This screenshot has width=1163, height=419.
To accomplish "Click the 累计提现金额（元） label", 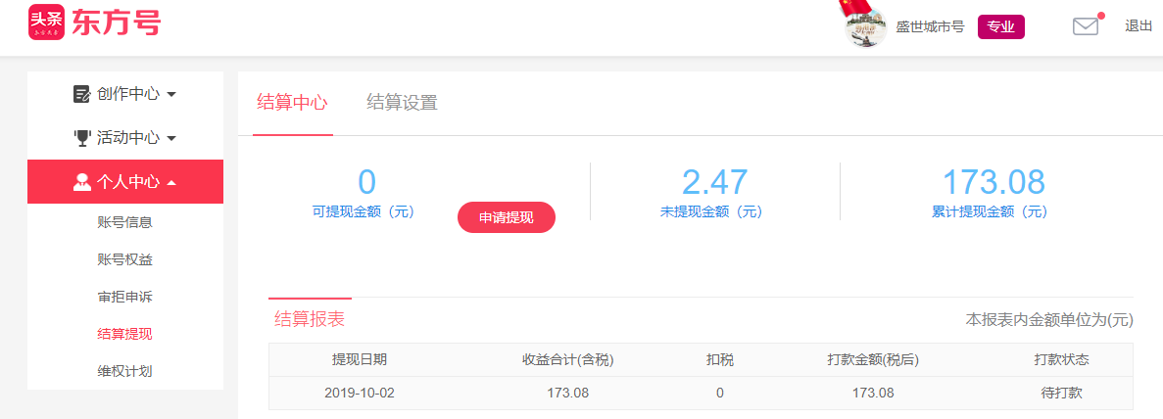I will tap(990, 212).
